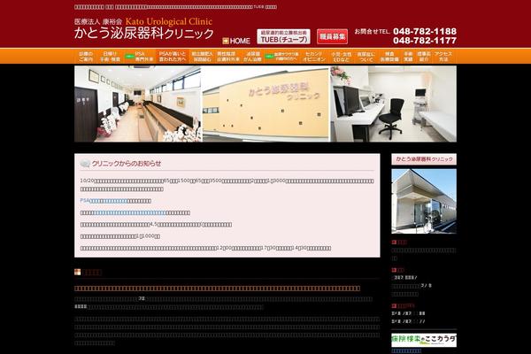Click the red 職員募集 recruitment button
Viewport: 531px width, 354px height.
[x=332, y=36]
